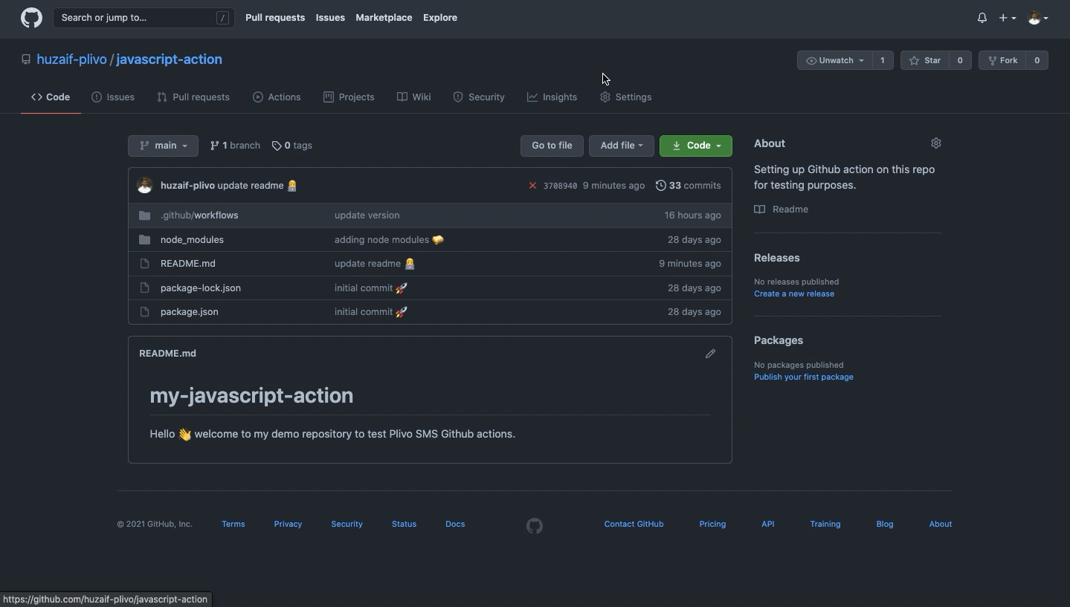
Task: Open the Issues tab
Action: point(113,97)
